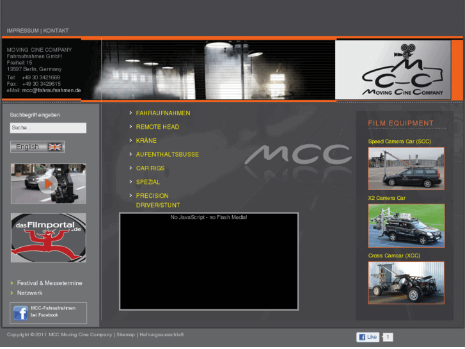Click the Facebook logo icon in sidebar
This screenshot has height=349, width=465.
20,313
